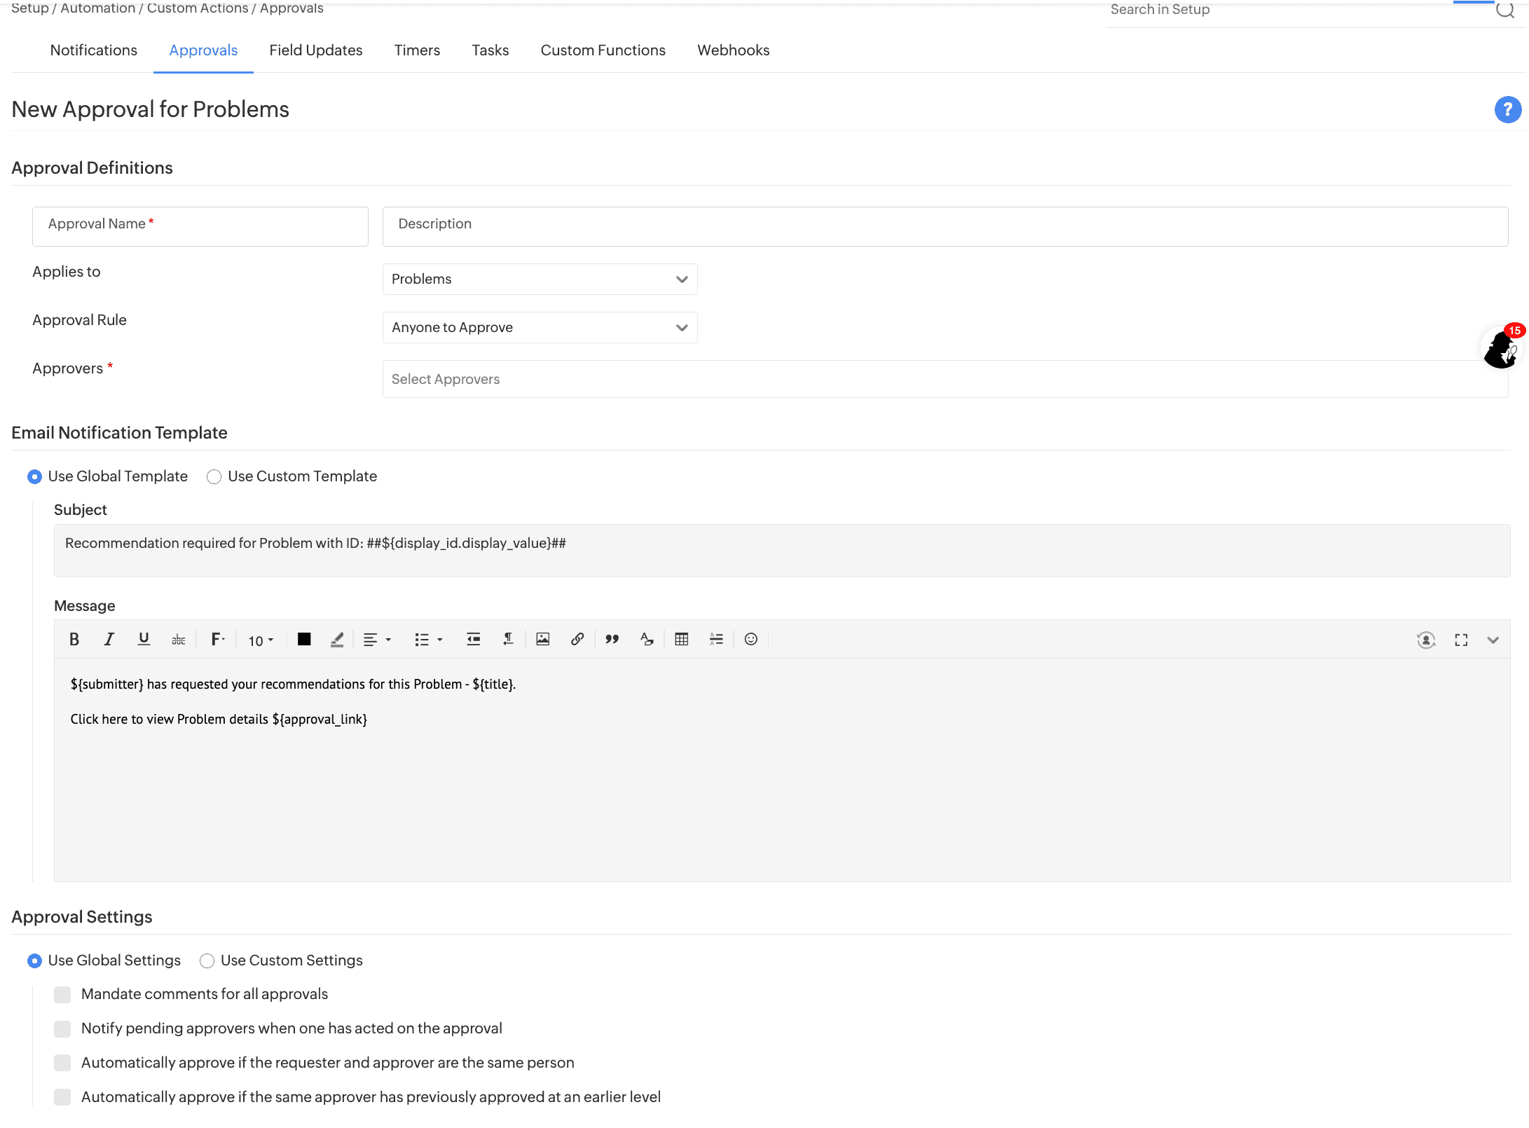Viewport: 1529px width, 1128px height.
Task: Expand the editor to fullscreen
Action: click(x=1461, y=640)
